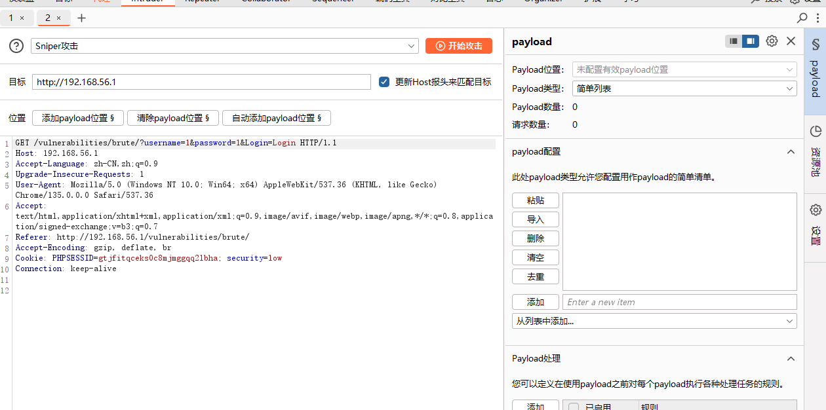The image size is (826, 410).
Task: Click the 清空 clear button
Action: (x=536, y=257)
